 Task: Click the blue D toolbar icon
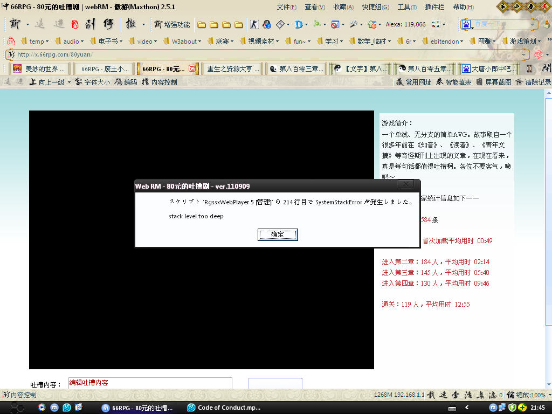coord(299,24)
